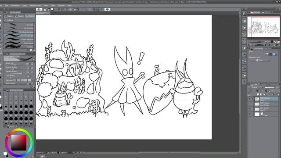Click the Delete layer trash icon
The height and width of the screenshot is (158, 281).
pyautogui.click(x=278, y=94)
